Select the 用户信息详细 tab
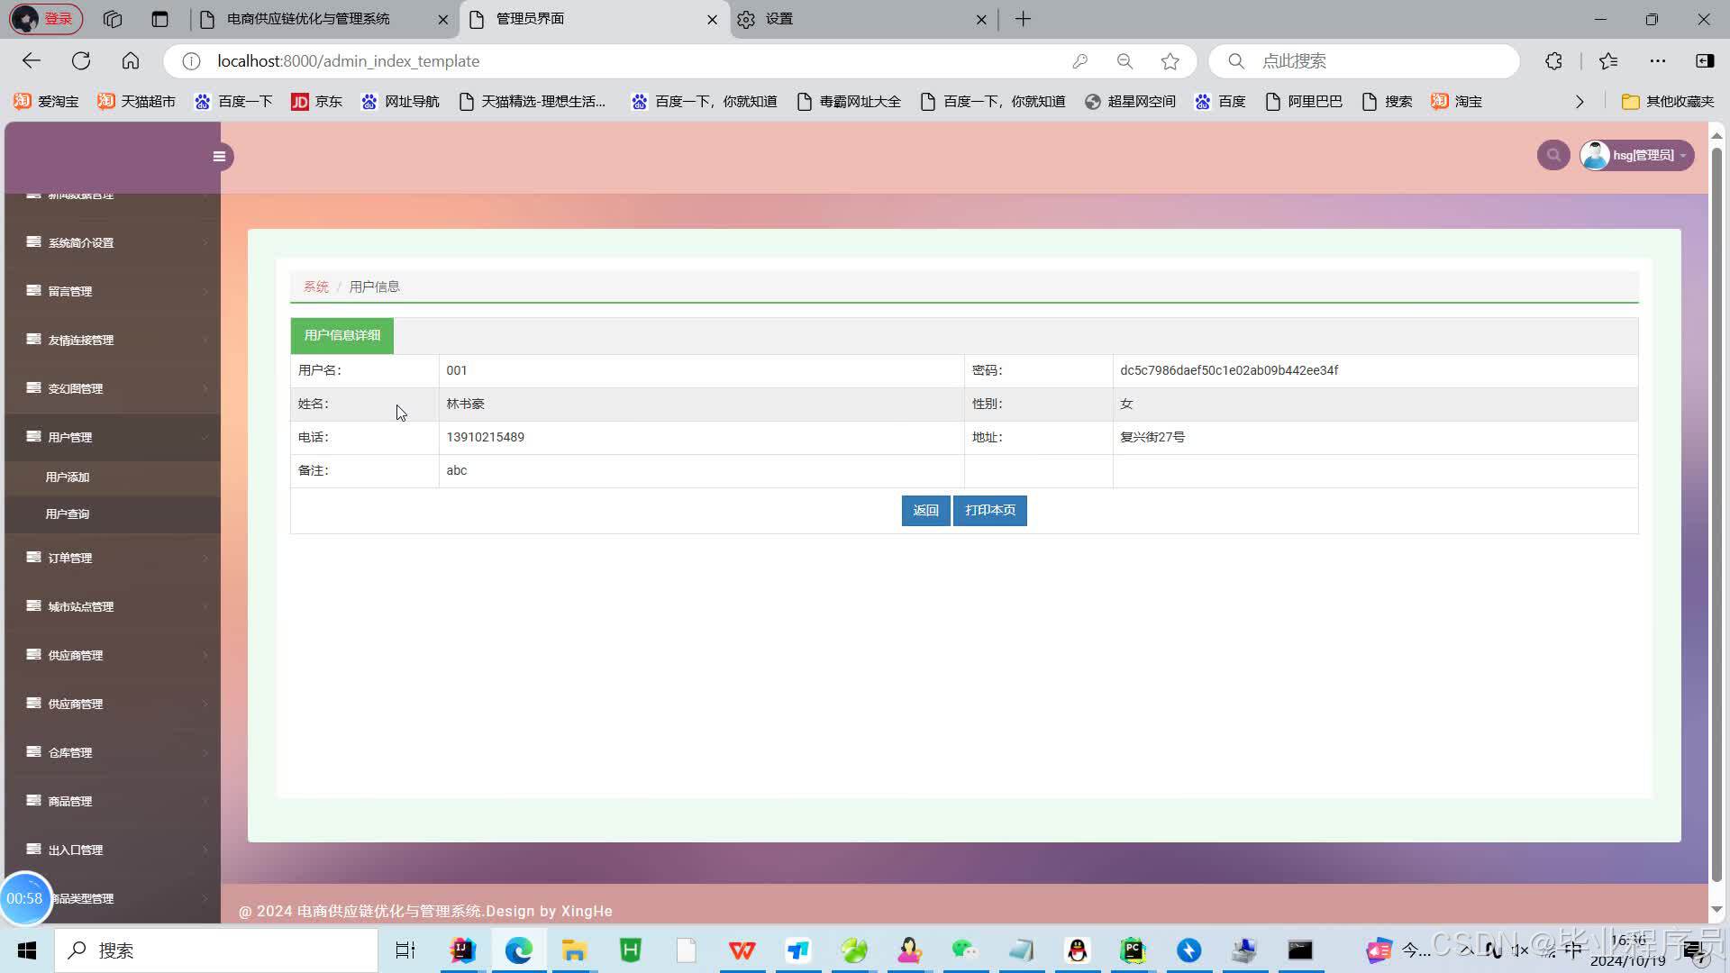Image resolution: width=1730 pixels, height=973 pixels. tap(341, 335)
